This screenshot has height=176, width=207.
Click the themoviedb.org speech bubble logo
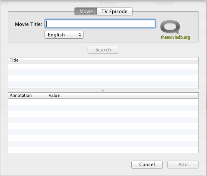click(x=170, y=27)
